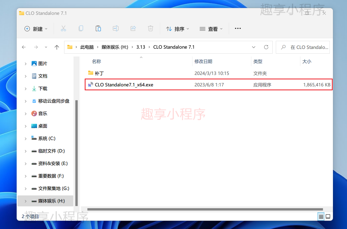The image size is (347, 229).
Task: Click the navigation pane vertical scrollbar
Action: (x=76, y=153)
